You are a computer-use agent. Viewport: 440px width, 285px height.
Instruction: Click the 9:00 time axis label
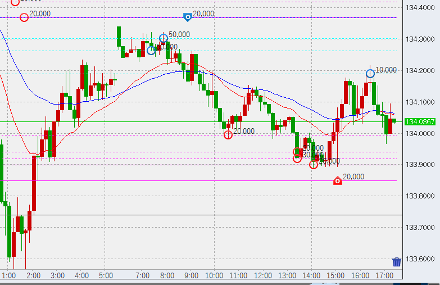[x=191, y=276]
